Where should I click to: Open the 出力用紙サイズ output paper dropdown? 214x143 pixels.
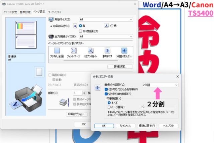[x=106, y=36]
